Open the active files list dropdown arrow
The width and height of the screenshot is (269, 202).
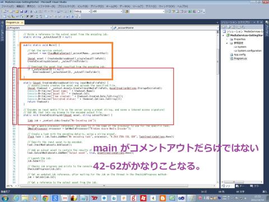[217, 22]
